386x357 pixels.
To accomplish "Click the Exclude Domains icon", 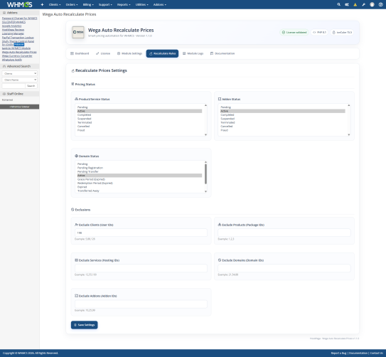I will (220, 260).
